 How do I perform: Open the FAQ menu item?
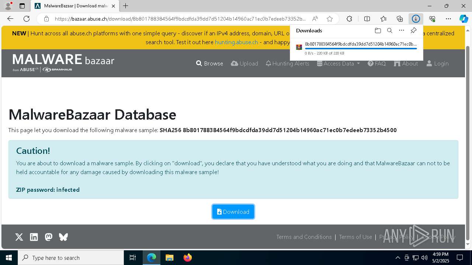click(376, 64)
